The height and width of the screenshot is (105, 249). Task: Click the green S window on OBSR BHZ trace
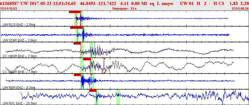tap(92, 50)
